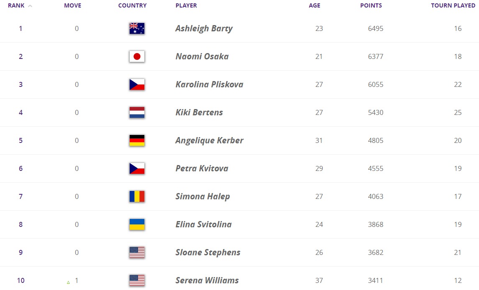
Task: Open Petra Kvitova's player profile
Action: click(x=202, y=168)
